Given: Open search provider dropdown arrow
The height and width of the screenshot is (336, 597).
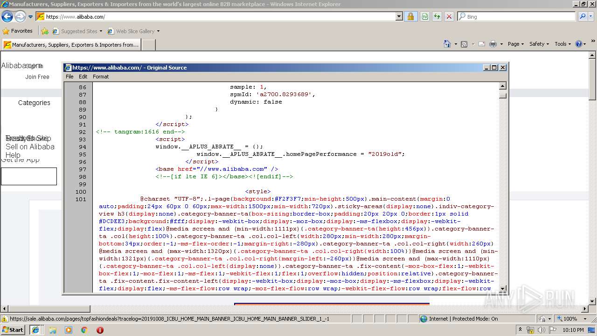Looking at the screenshot, I should [591, 17].
